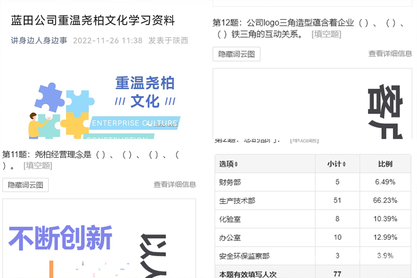This screenshot has height=278, width=417.
Task: Click the total count 77
Action: click(x=337, y=274)
